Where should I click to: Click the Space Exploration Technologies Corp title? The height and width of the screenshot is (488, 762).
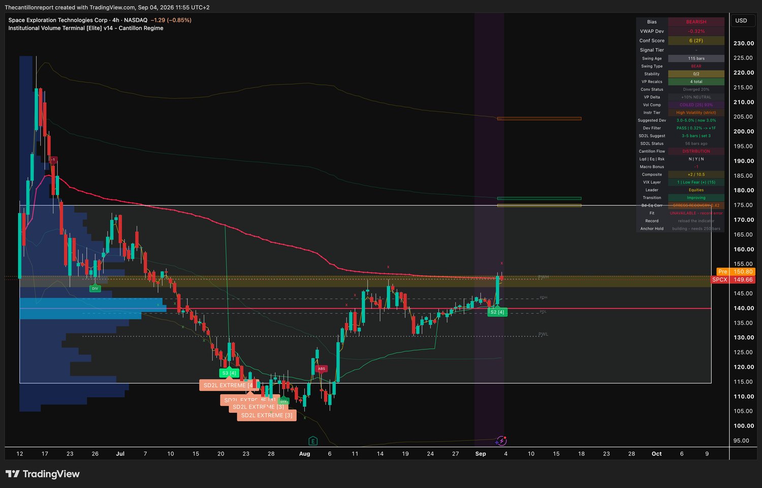click(58, 20)
